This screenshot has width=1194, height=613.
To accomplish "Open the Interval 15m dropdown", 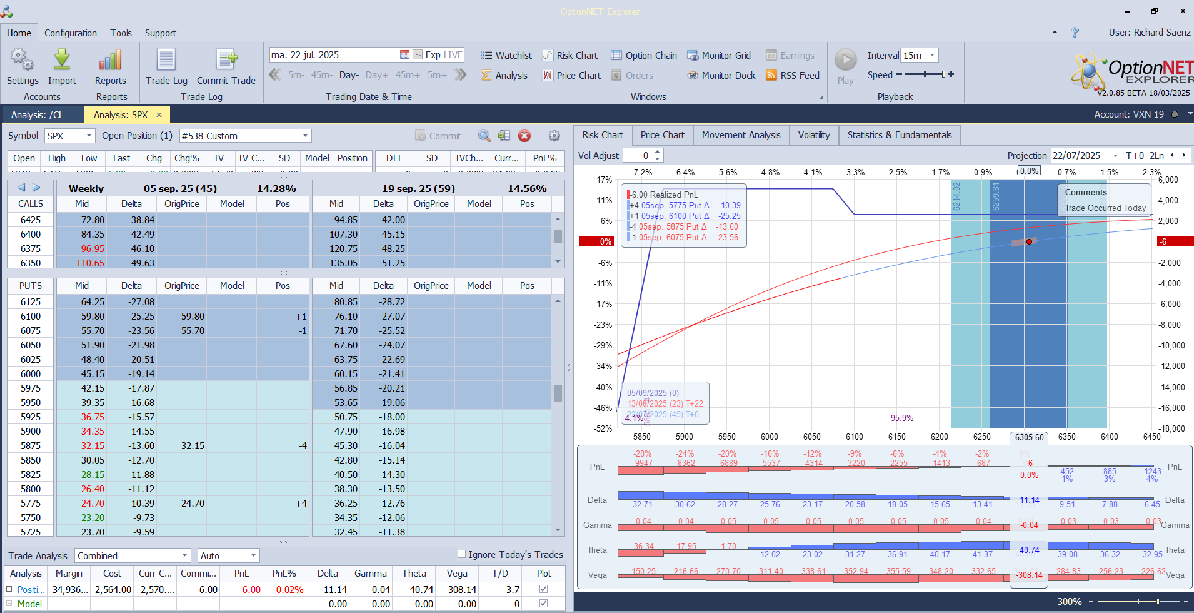I will (932, 55).
